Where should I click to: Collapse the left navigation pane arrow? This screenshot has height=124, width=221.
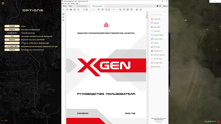(x=66, y=68)
